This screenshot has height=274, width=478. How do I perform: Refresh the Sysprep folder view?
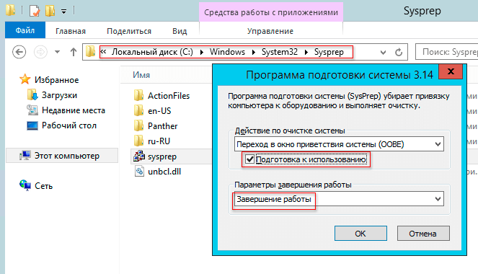pos(399,53)
